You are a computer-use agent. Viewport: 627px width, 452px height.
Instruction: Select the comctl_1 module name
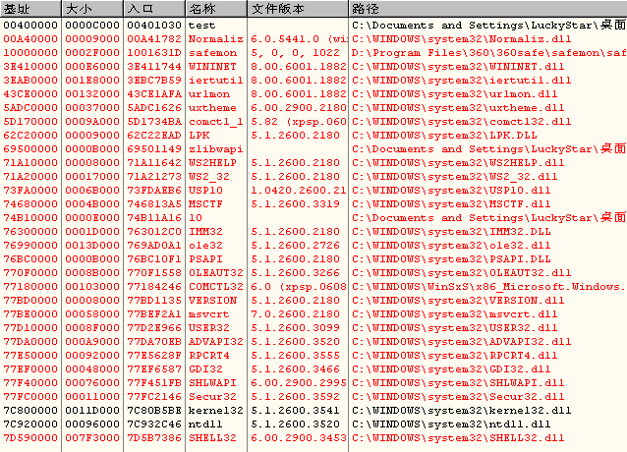pyautogui.click(x=216, y=122)
